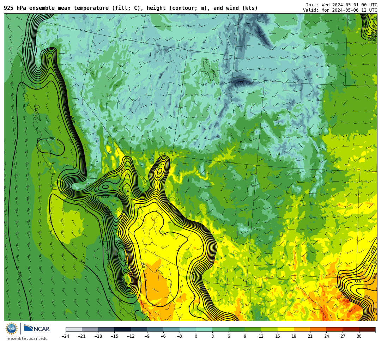Pick the 27 to 30 dark red swatch

351,329
